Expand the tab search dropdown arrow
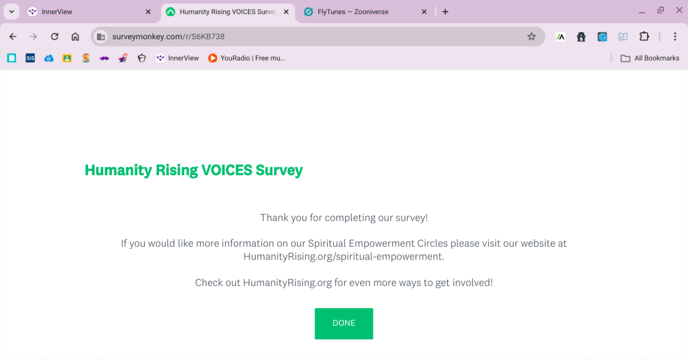Viewport: 688px width, 359px height. 11,11
